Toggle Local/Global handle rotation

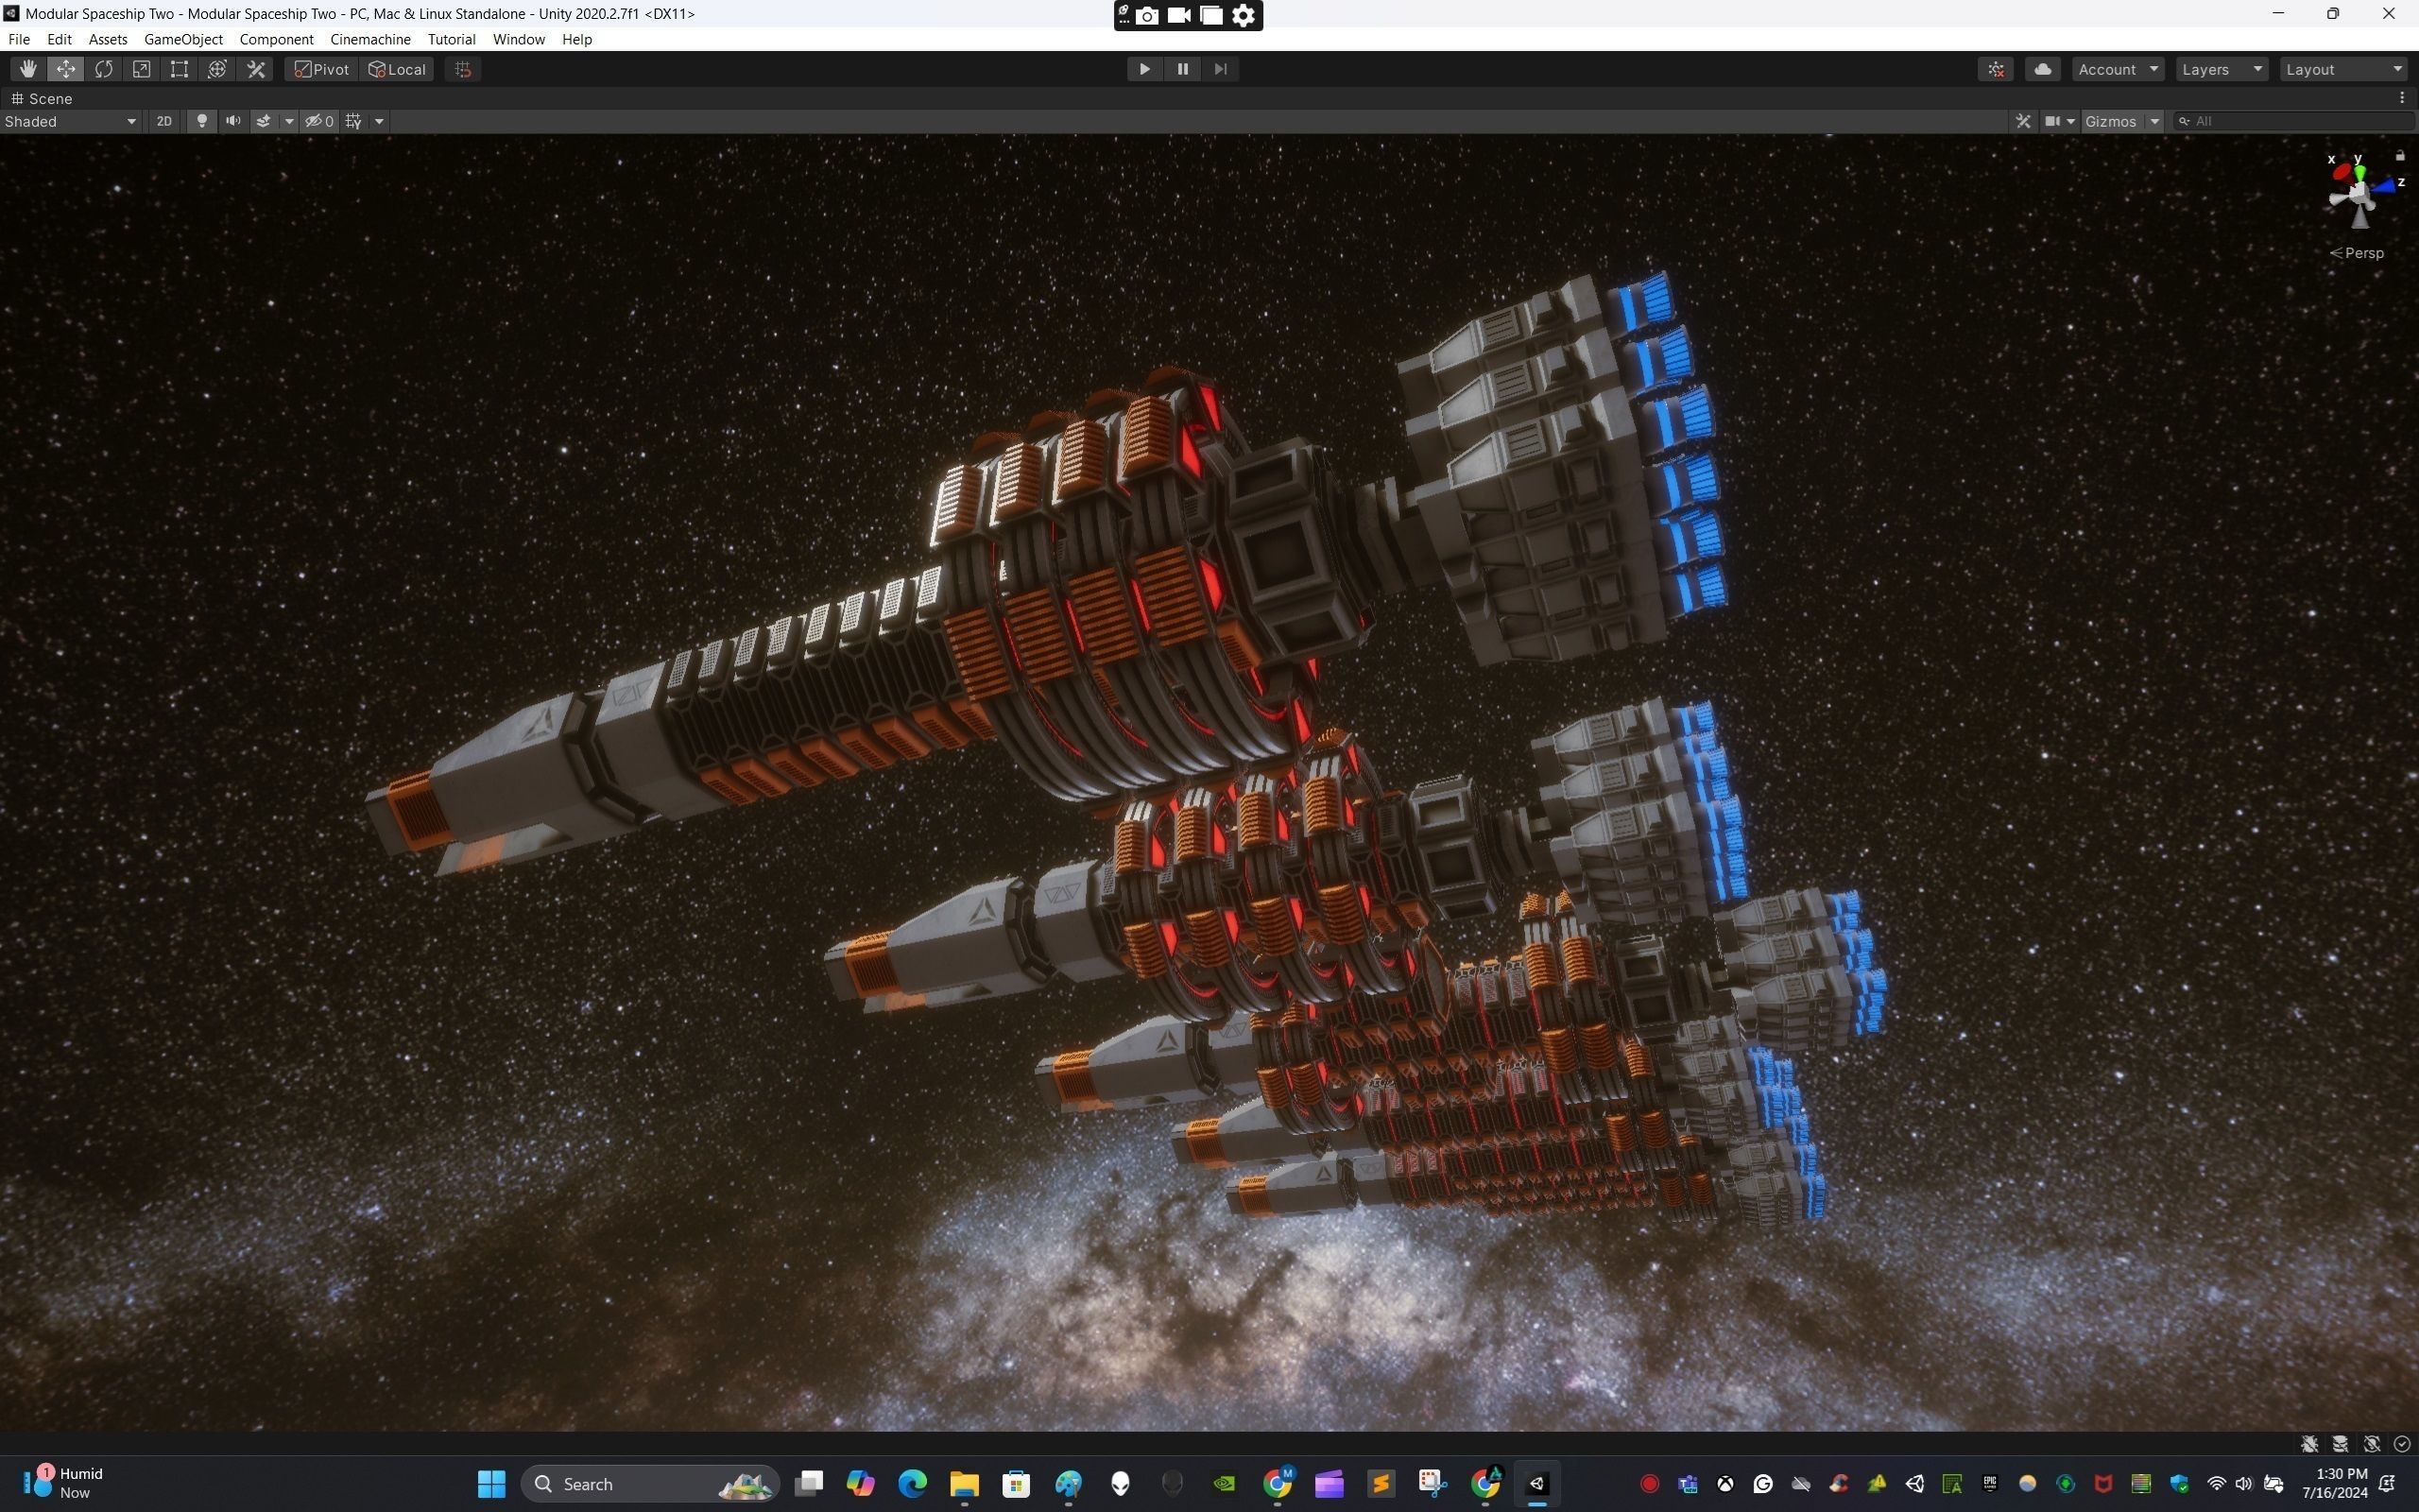tap(397, 69)
